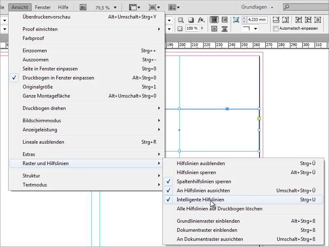
Task: Expand Bildschirmmodus submenu
Action: coord(87,121)
